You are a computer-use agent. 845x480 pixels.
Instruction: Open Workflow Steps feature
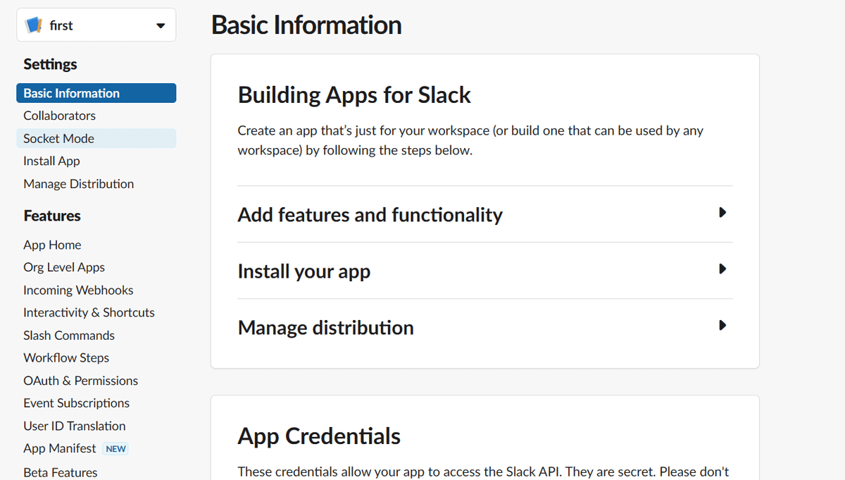click(x=66, y=358)
